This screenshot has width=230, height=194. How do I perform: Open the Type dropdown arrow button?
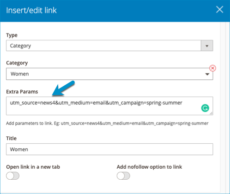pyautogui.click(x=207, y=46)
